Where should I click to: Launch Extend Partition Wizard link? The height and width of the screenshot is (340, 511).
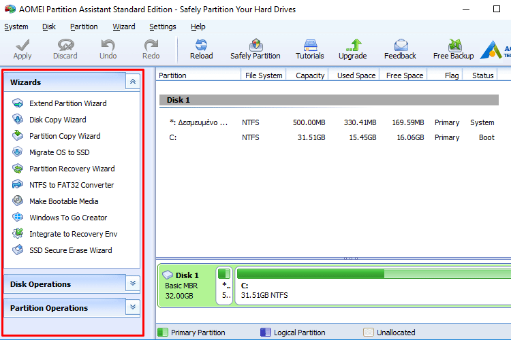pos(67,103)
